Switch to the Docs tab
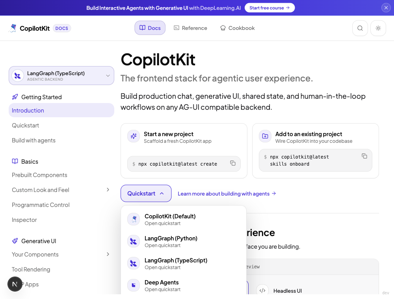This screenshot has width=394, height=299. [150, 28]
